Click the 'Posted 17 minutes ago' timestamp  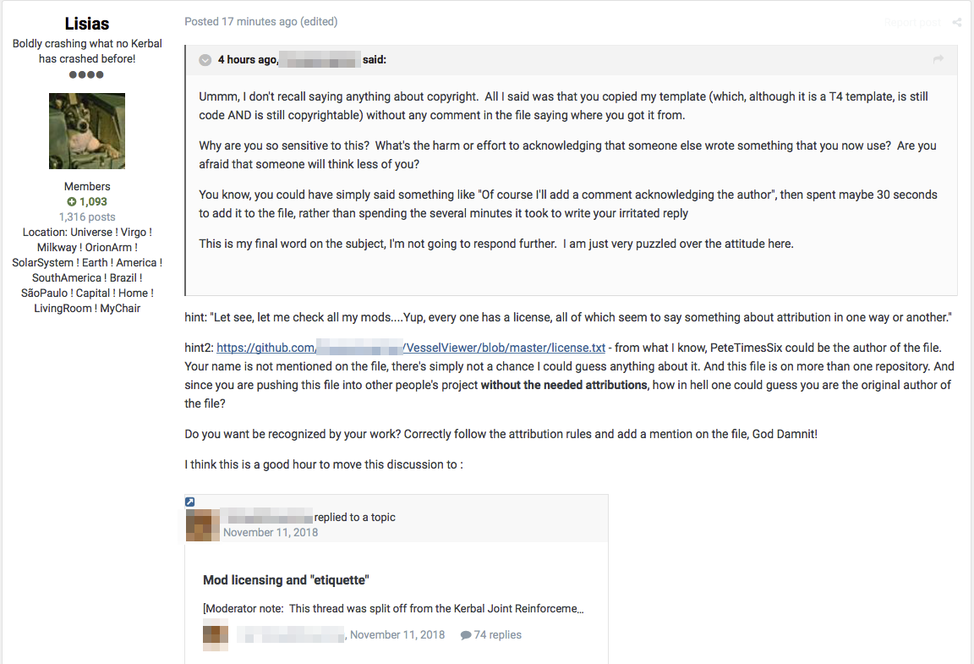(x=241, y=22)
